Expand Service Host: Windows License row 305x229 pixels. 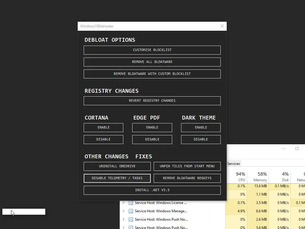(x=124, y=203)
